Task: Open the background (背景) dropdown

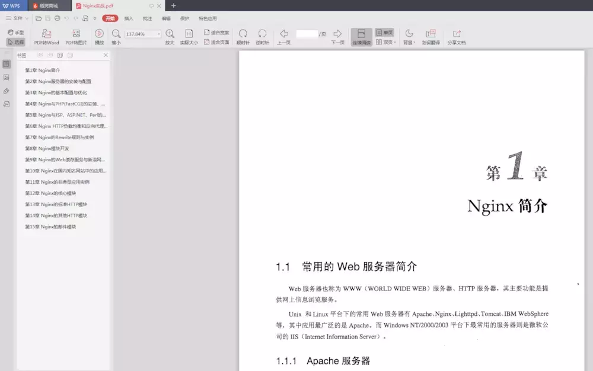Action: [409, 37]
